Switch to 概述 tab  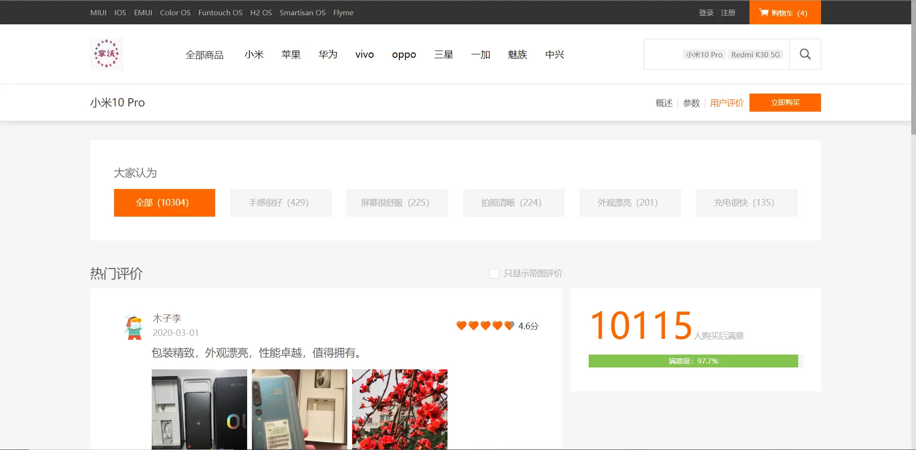pos(664,103)
